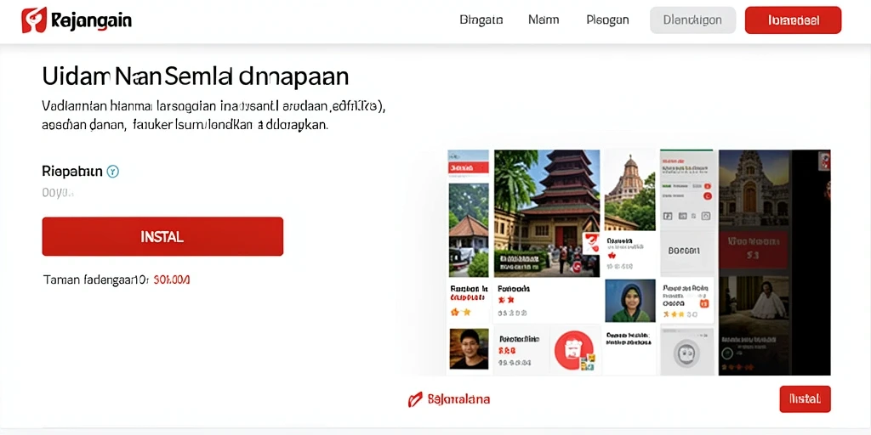Click the info icon beside Riepabun
The image size is (871, 435).
pos(113,172)
